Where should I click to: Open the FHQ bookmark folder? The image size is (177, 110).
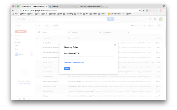(x=44, y=14)
